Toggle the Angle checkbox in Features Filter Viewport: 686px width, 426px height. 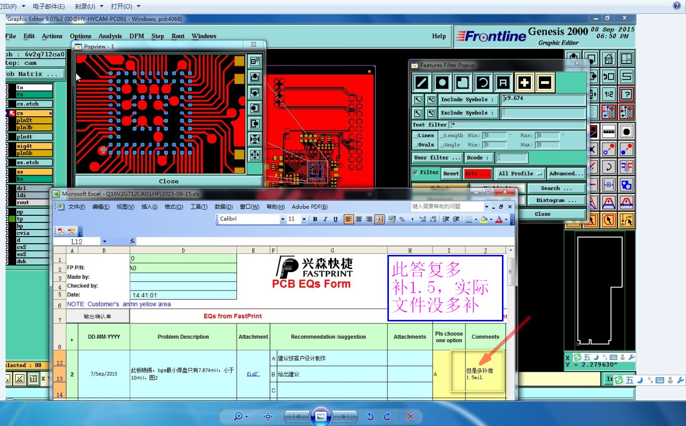[x=441, y=145]
